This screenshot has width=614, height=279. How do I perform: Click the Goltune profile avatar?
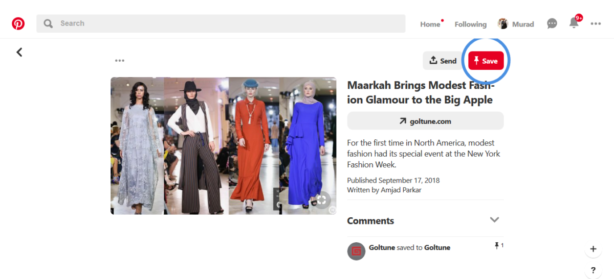click(356, 251)
